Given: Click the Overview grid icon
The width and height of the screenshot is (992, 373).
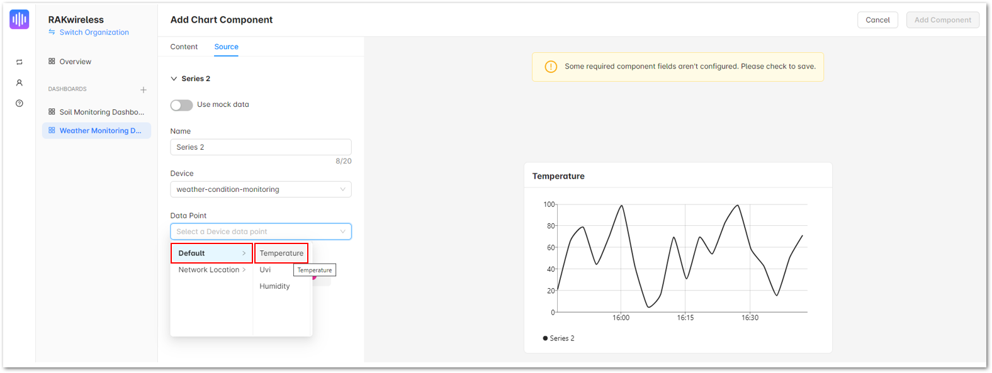Looking at the screenshot, I should point(52,61).
